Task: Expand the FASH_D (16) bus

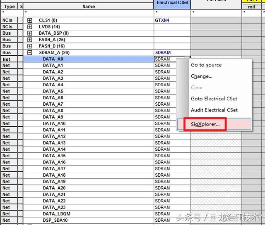Action: pyautogui.click(x=30, y=46)
